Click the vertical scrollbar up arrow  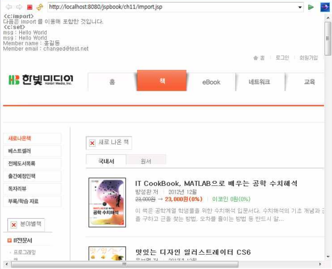(328, 18)
